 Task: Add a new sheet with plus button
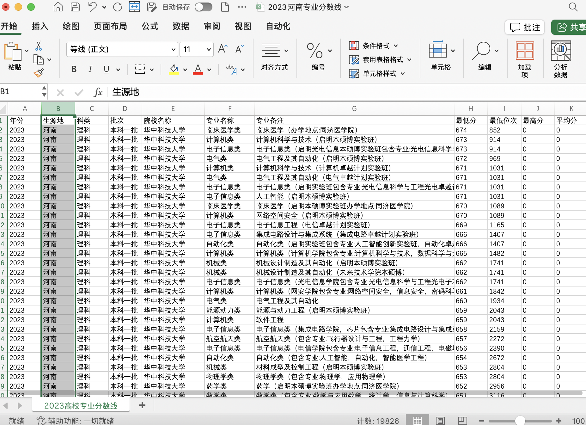(x=142, y=405)
